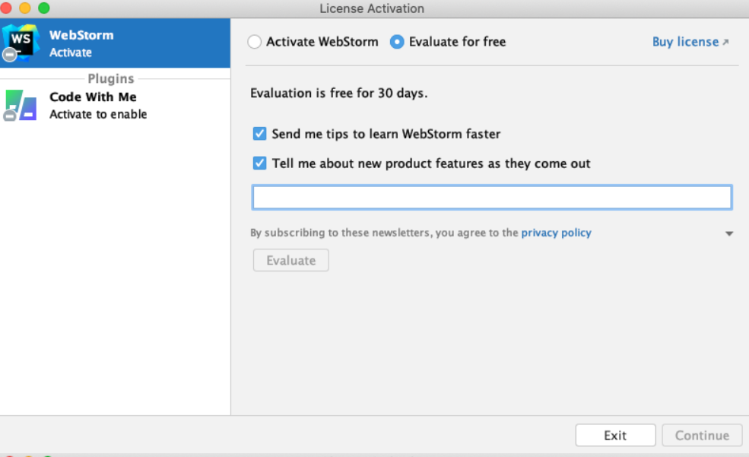Screen dimensions: 749x457
Task: Click the Code With Me plugin icon
Action: 21,105
